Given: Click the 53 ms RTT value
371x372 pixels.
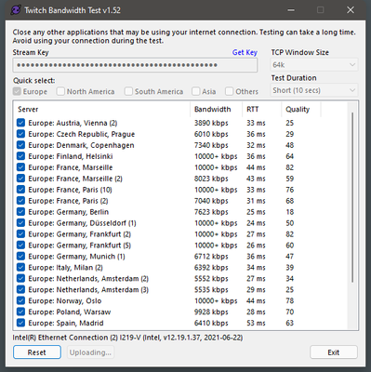Looking at the screenshot, I should coord(256,323).
